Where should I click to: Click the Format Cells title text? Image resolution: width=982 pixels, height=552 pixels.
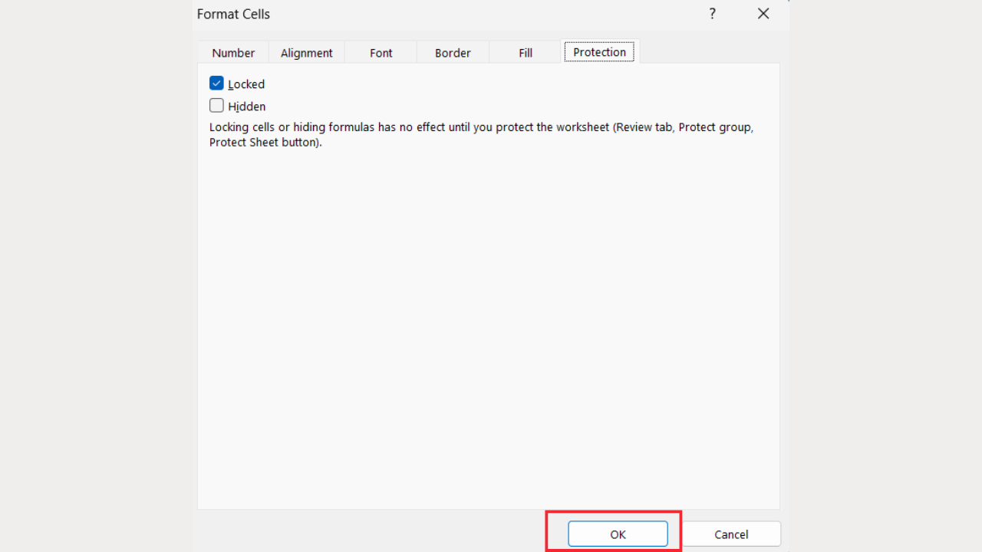[x=233, y=14]
